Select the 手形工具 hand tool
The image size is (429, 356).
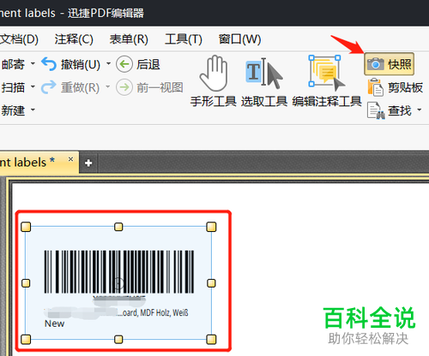[214, 81]
